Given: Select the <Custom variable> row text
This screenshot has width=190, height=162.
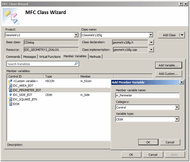Looking at the screenshot, I should (x=25, y=81).
